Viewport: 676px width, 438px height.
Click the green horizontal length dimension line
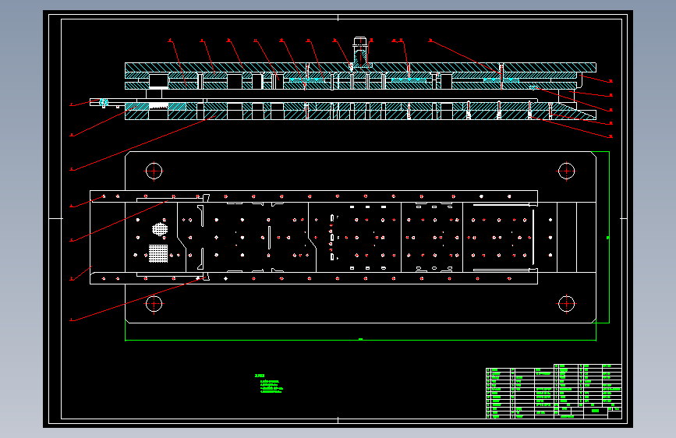[360, 340]
